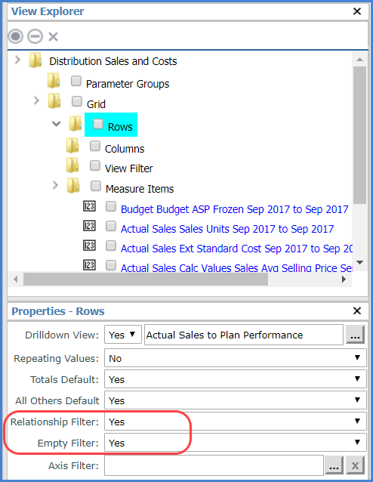Screen dimensions: 373x482
Task: Check the Columns checkbox
Action: (x=95, y=146)
